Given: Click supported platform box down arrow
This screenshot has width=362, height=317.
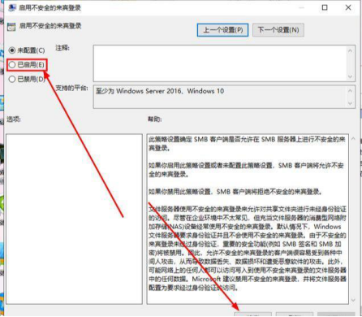Looking at the screenshot, I should (350, 103).
